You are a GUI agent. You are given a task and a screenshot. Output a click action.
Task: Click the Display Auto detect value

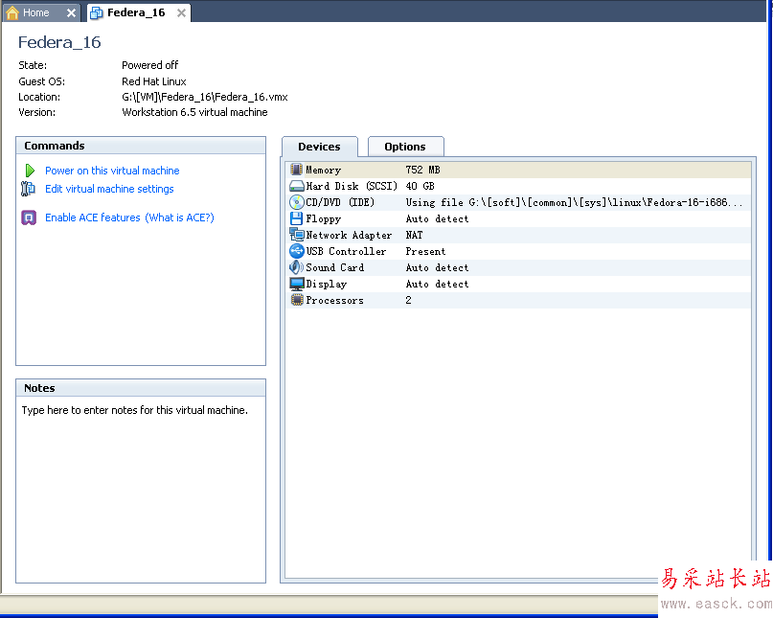coord(437,284)
